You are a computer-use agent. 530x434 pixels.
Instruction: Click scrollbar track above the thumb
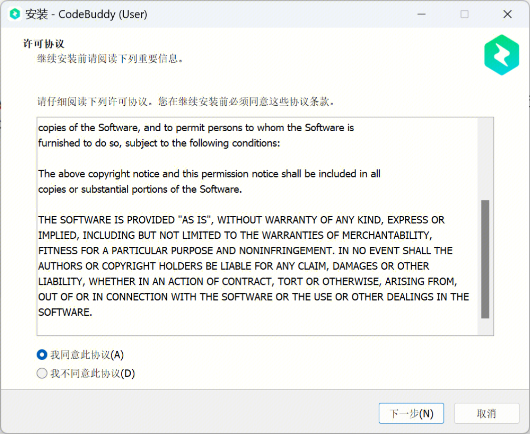[x=485, y=159]
